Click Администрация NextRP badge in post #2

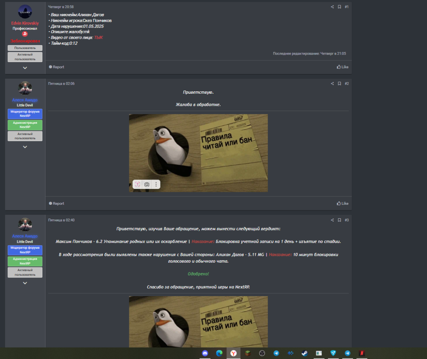pos(25,125)
